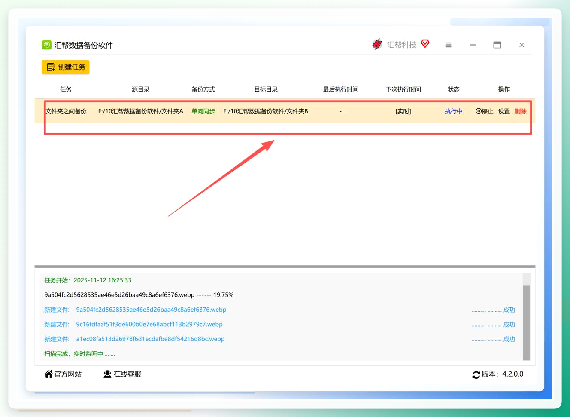Click log entry for 9c16fdfaaf... webp file

point(133,324)
